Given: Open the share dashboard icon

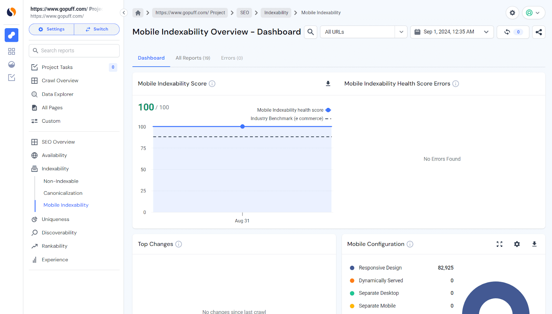Looking at the screenshot, I should coord(538,32).
